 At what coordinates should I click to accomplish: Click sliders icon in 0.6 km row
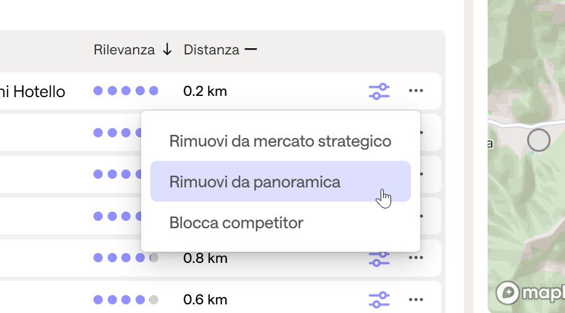tap(379, 300)
